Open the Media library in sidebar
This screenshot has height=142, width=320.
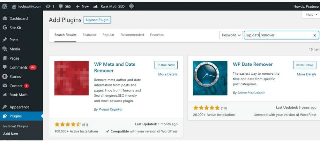[15, 49]
